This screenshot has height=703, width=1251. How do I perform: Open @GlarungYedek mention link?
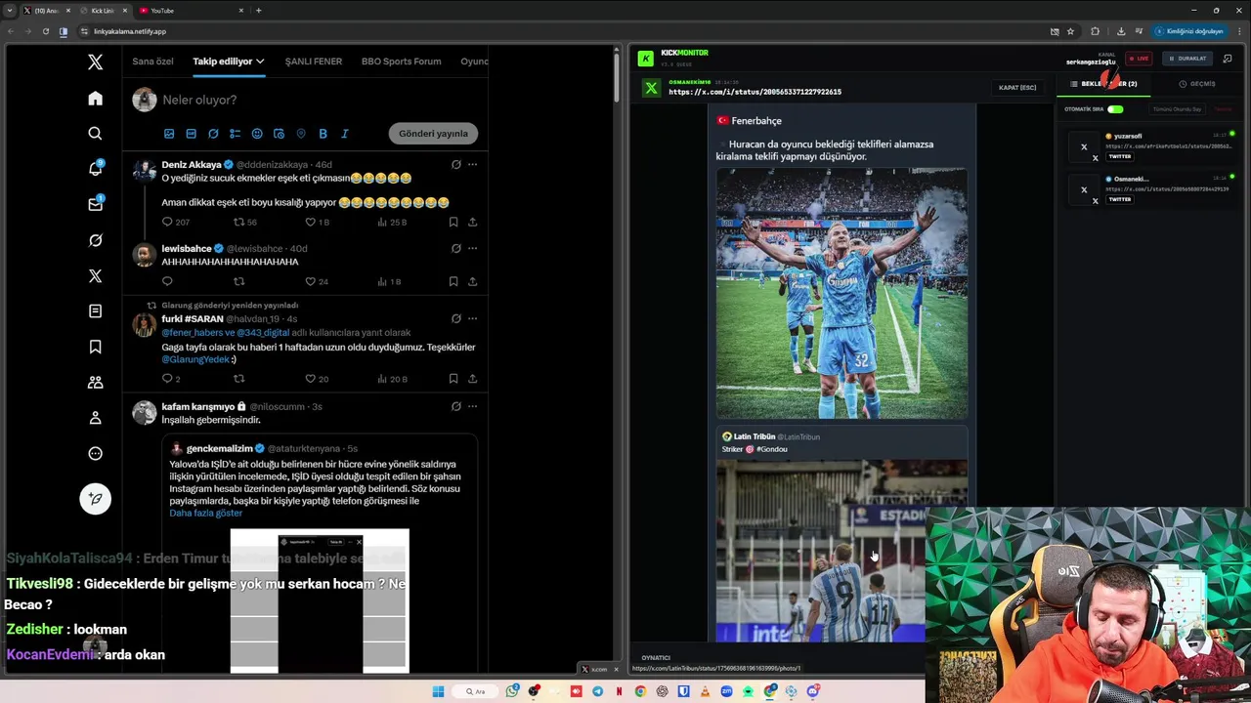(x=195, y=359)
